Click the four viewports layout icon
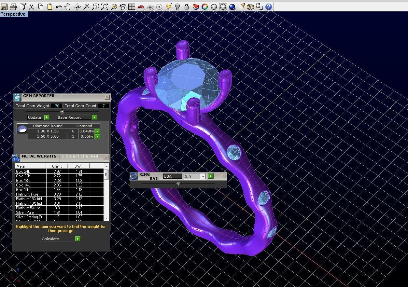408x287 pixels. [x=132, y=7]
